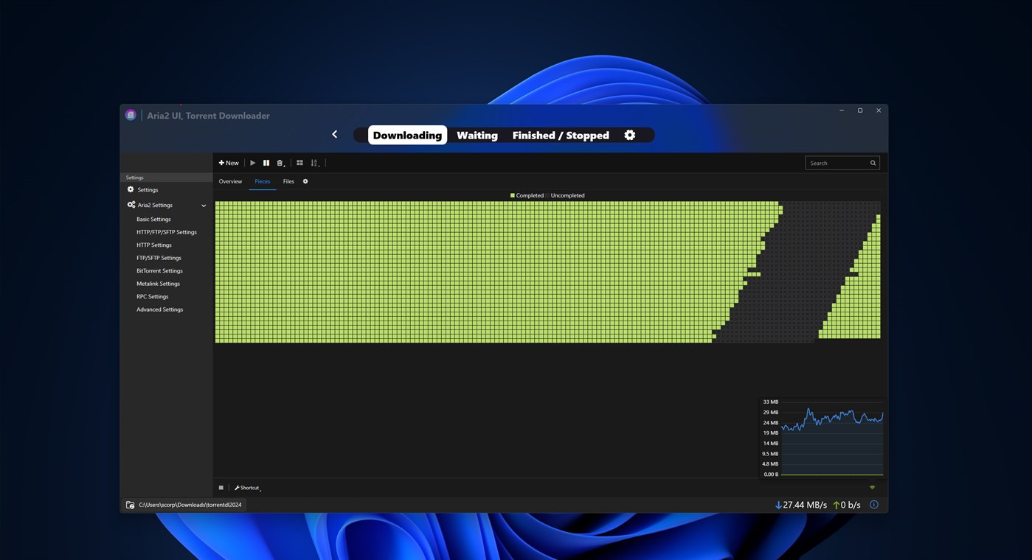
Task: Click the grid view icon
Action: point(299,162)
